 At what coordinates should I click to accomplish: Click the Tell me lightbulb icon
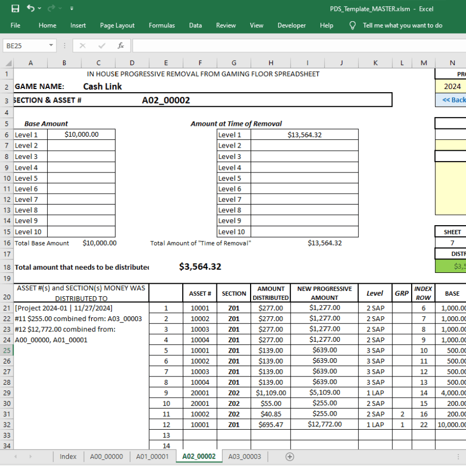pyautogui.click(x=353, y=25)
